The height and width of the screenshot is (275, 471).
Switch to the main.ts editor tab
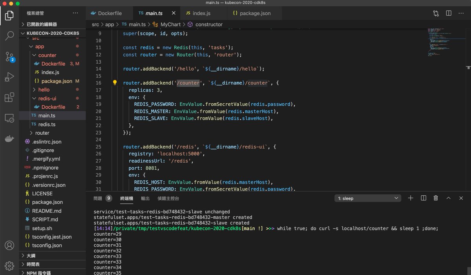[x=157, y=13]
